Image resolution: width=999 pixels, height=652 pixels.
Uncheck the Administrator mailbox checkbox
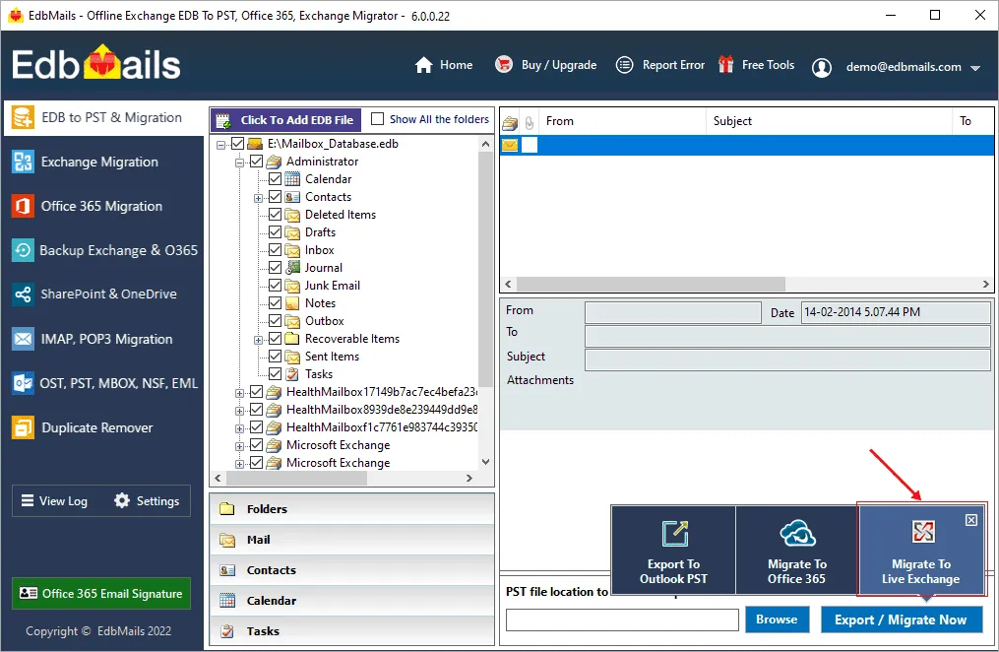256,162
